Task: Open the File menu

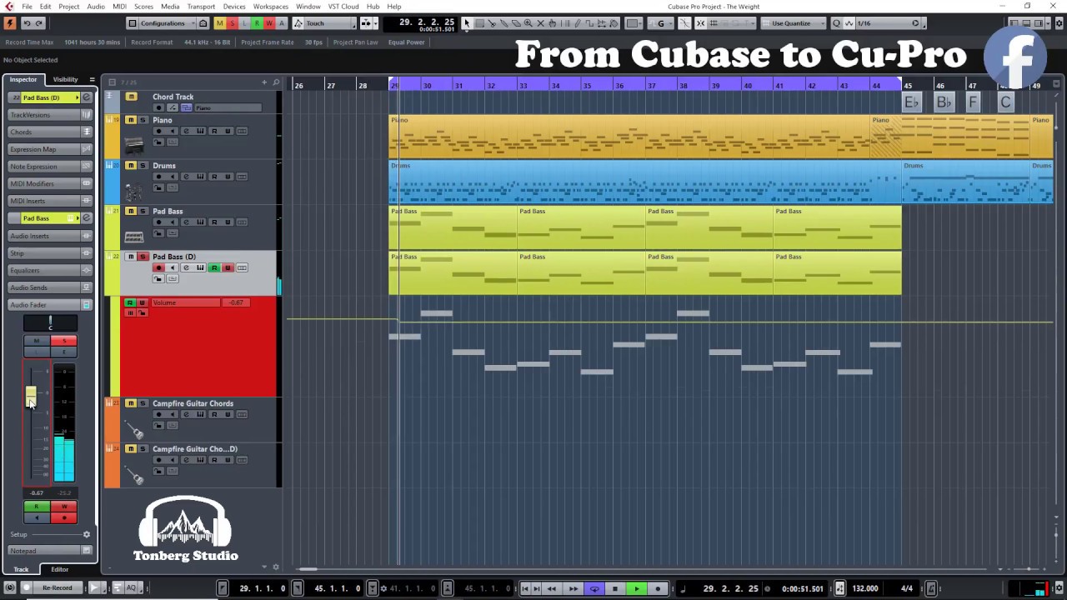Action: click(x=28, y=7)
